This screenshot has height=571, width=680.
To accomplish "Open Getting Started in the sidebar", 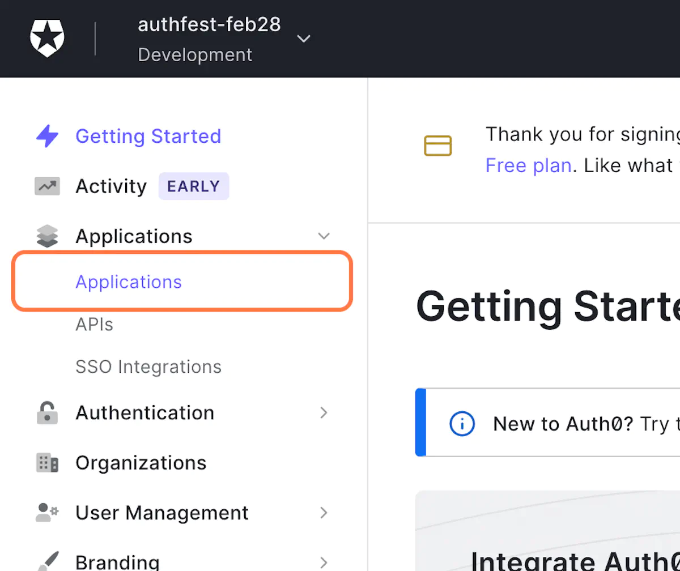I will click(x=148, y=137).
